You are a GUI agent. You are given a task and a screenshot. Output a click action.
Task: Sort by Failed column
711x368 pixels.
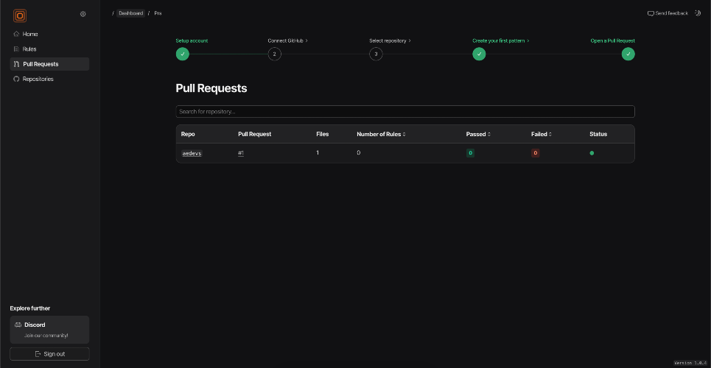click(x=542, y=134)
